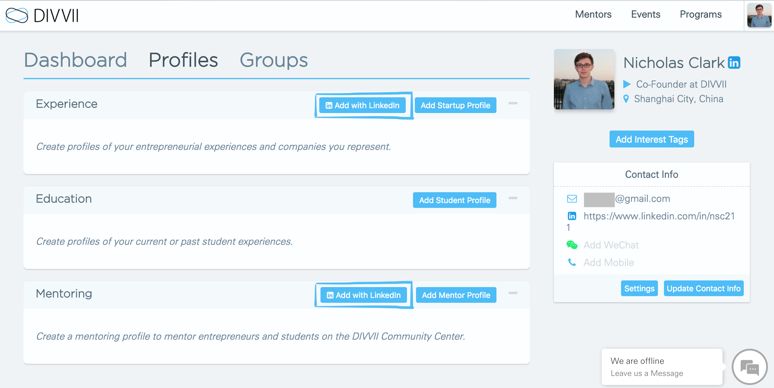Click Add Student Profile

tap(454, 200)
